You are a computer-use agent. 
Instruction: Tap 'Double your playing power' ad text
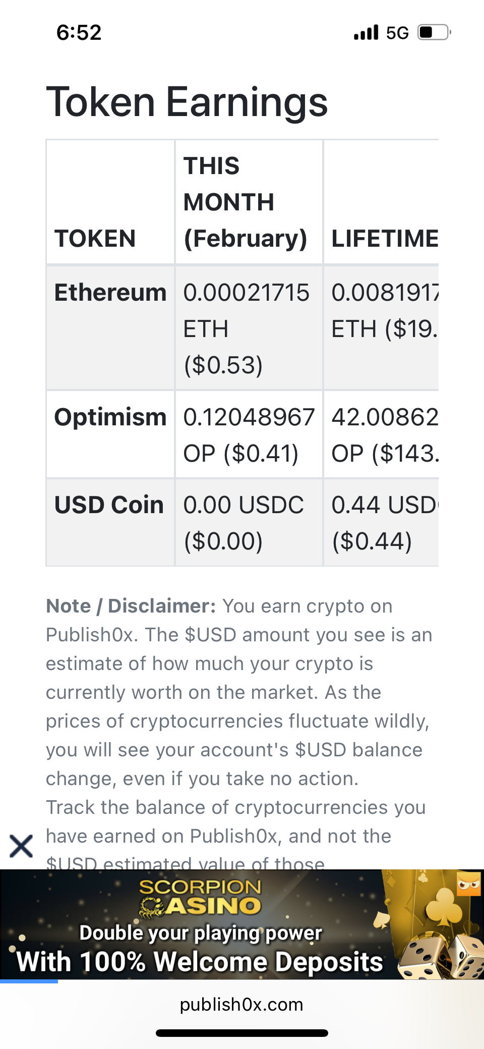(x=201, y=933)
